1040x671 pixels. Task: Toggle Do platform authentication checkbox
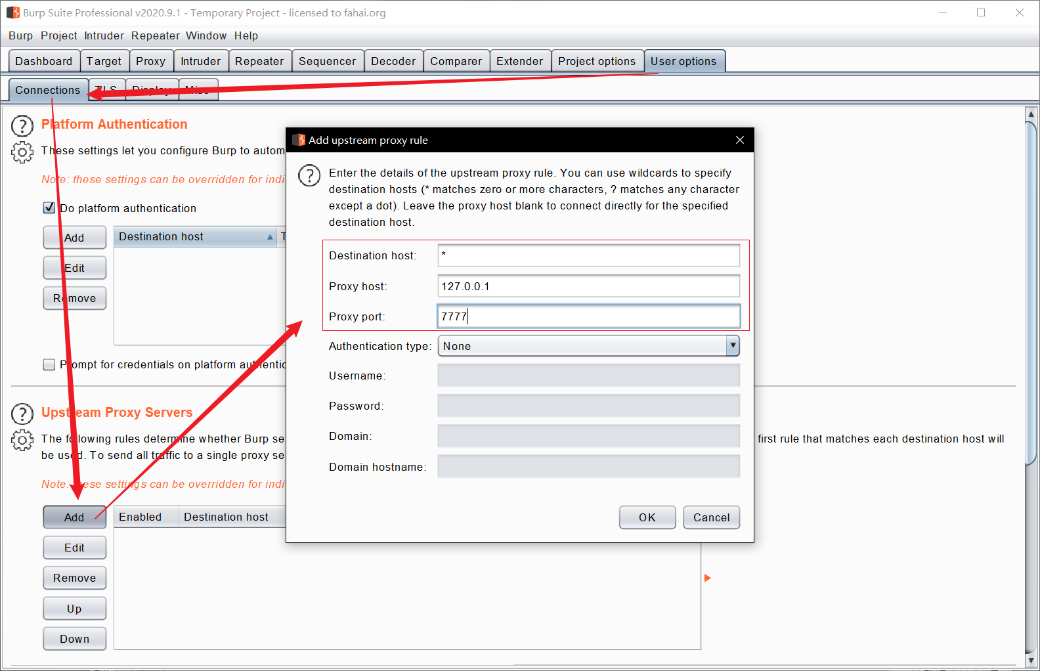coord(49,207)
